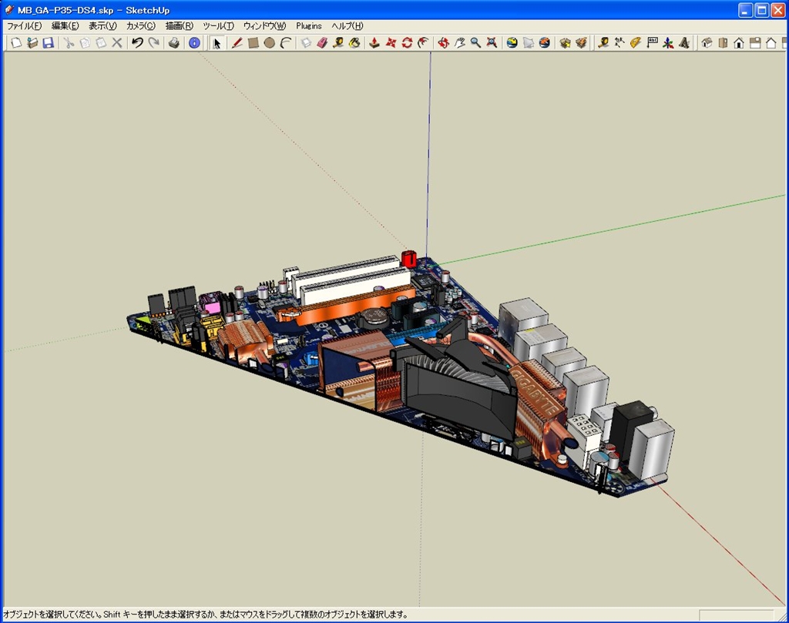Click the pink Eraser tool
The height and width of the screenshot is (623, 789).
[x=322, y=43]
